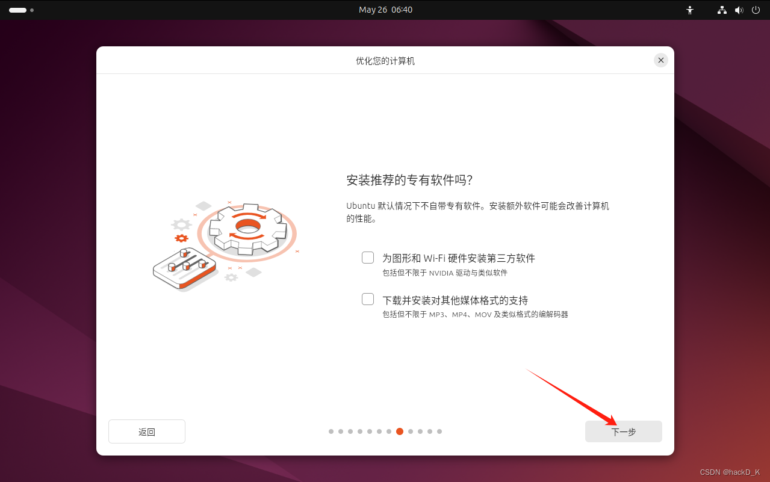Open the clock showing May 26 06:40
Image resolution: width=770 pixels, height=482 pixels.
(x=385, y=10)
